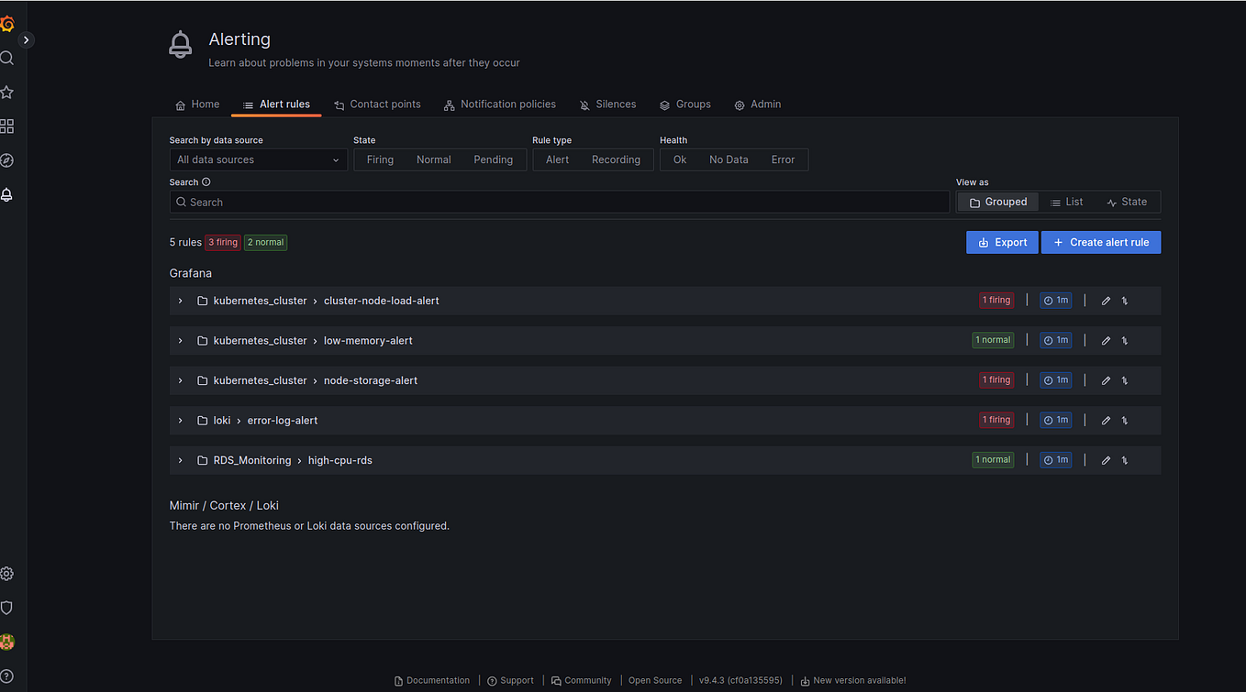Edit the high-cpu-rds rule via pencil icon
The image size is (1246, 692).
pyautogui.click(x=1105, y=459)
